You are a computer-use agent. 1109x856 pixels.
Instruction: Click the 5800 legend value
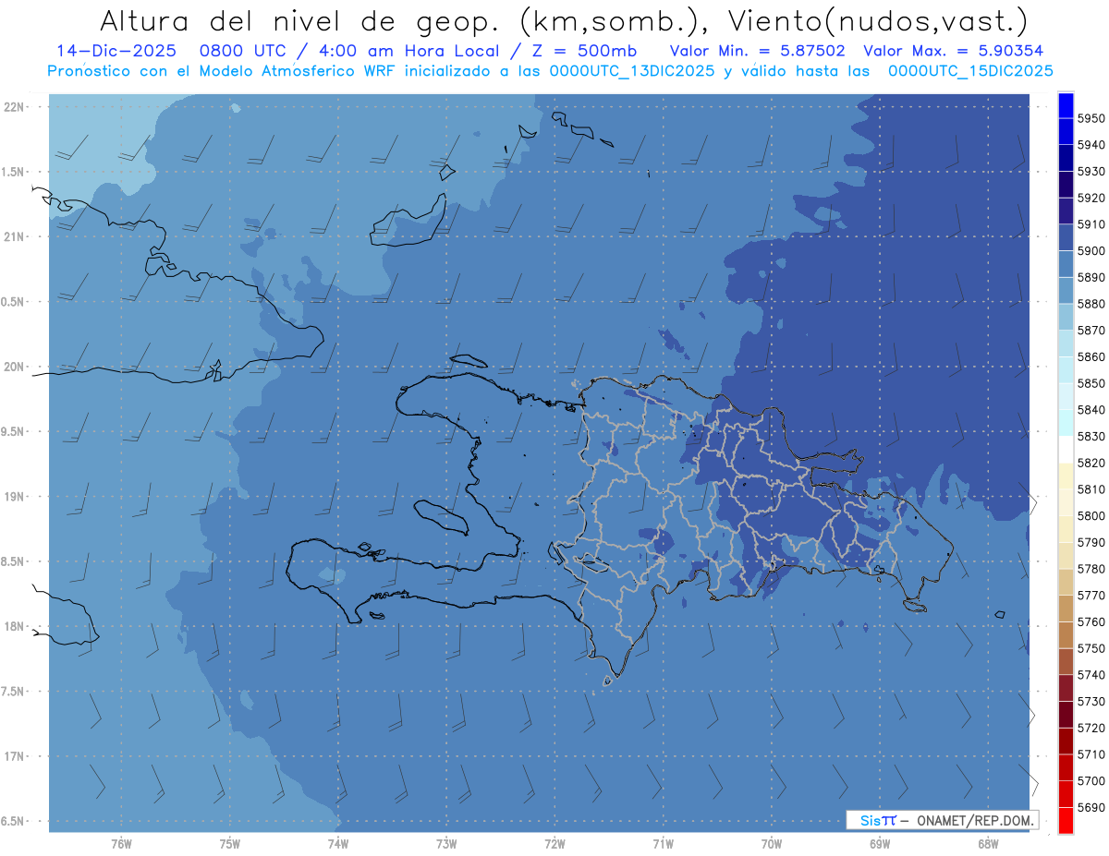coord(1091,515)
